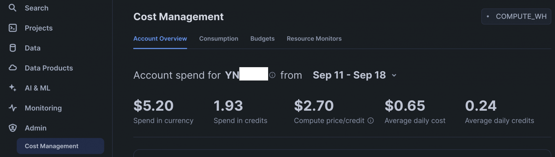Click the Search magnifier icon
This screenshot has width=555, height=157.
pyautogui.click(x=13, y=8)
